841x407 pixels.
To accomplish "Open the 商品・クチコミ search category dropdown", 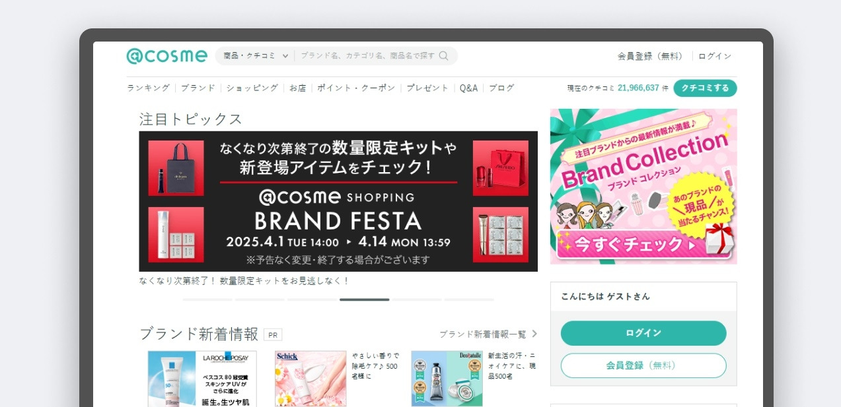I will click(256, 56).
